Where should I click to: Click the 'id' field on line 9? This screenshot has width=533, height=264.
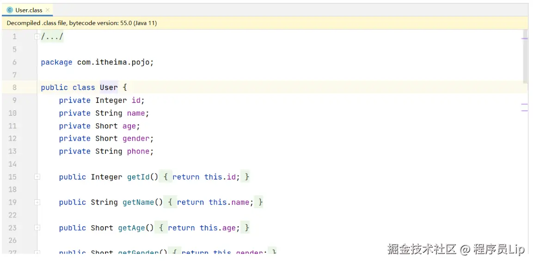pos(136,101)
